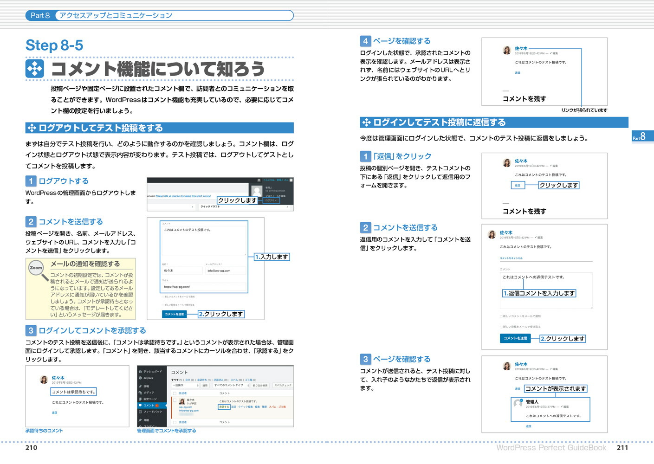This screenshot has width=654, height=464.
Task: Check the 佐々木 comment row checkbox
Action: point(175,400)
